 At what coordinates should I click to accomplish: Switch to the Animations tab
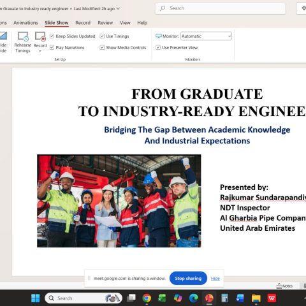25,23
